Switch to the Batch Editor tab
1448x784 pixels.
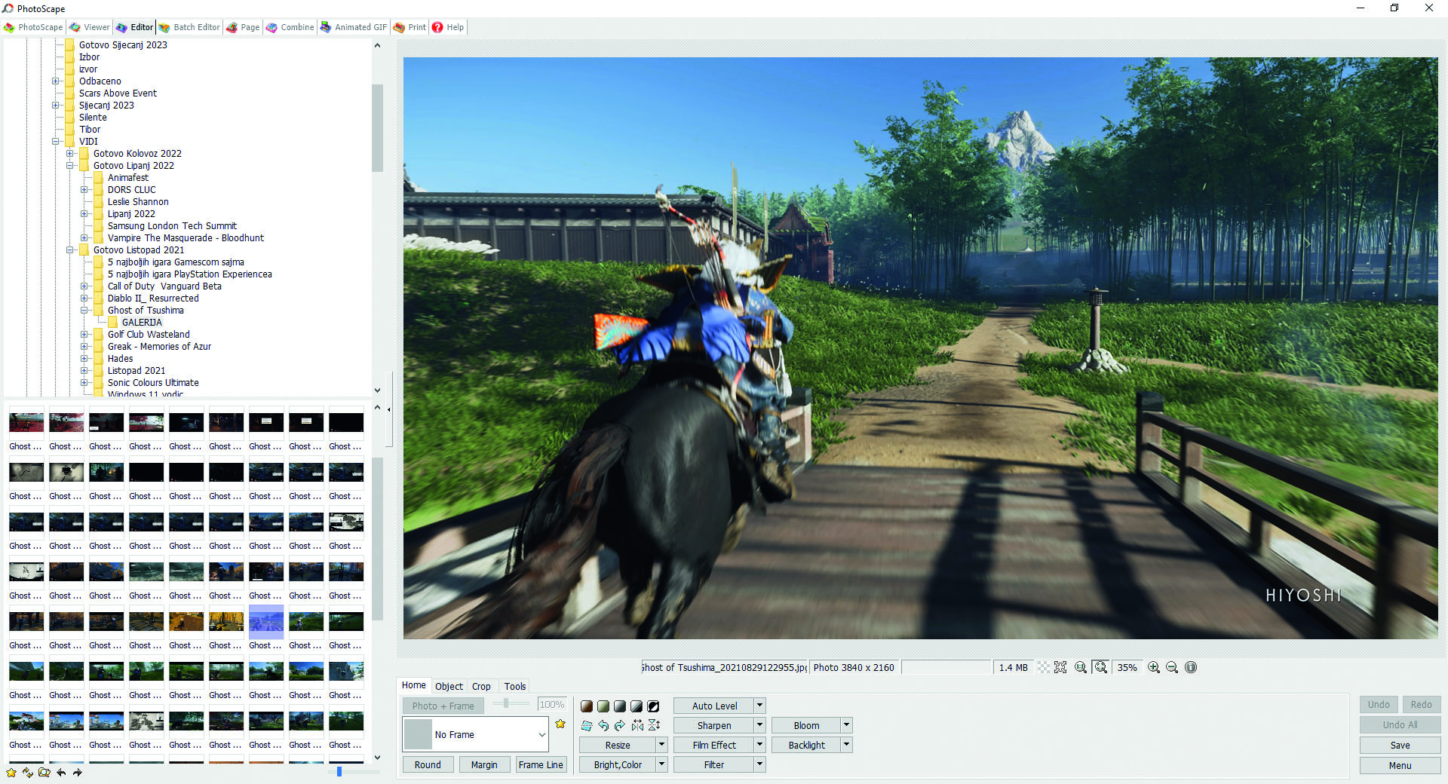click(x=189, y=27)
